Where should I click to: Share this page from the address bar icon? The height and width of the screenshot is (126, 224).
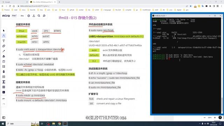click(187, 6)
